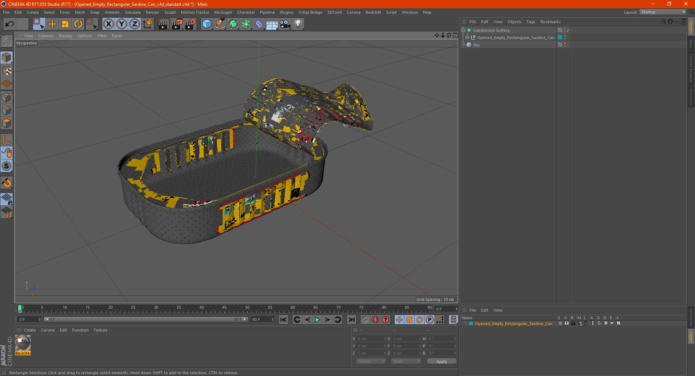
Task: Toggle Enable Snap (S) icon
Action: tap(7, 166)
